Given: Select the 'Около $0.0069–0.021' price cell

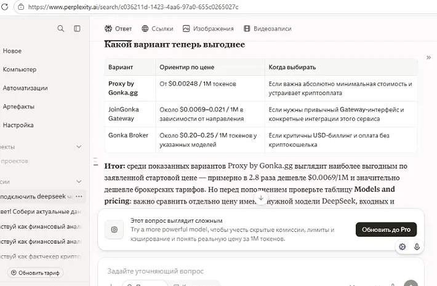Looking at the screenshot, I should [210, 114].
